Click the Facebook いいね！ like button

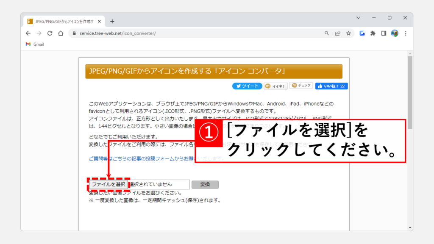click(331, 86)
